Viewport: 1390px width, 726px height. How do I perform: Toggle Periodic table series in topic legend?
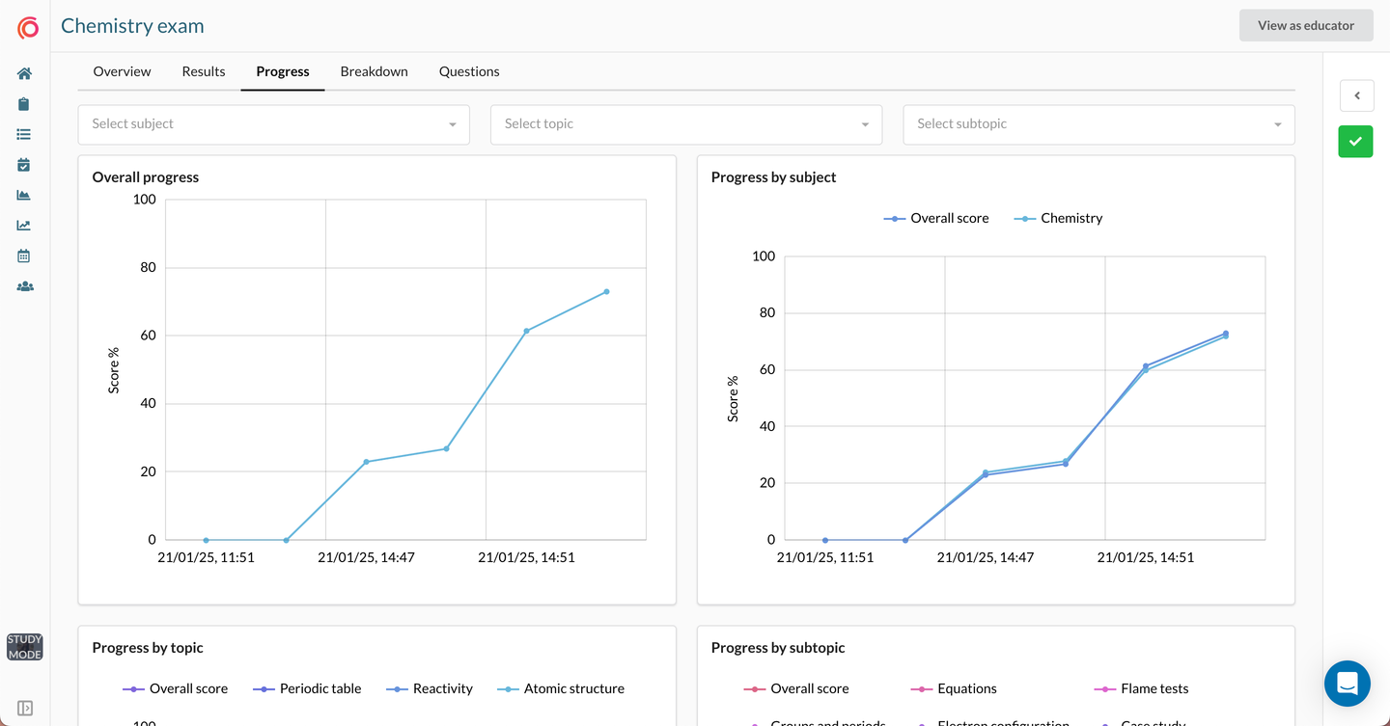[x=307, y=689]
